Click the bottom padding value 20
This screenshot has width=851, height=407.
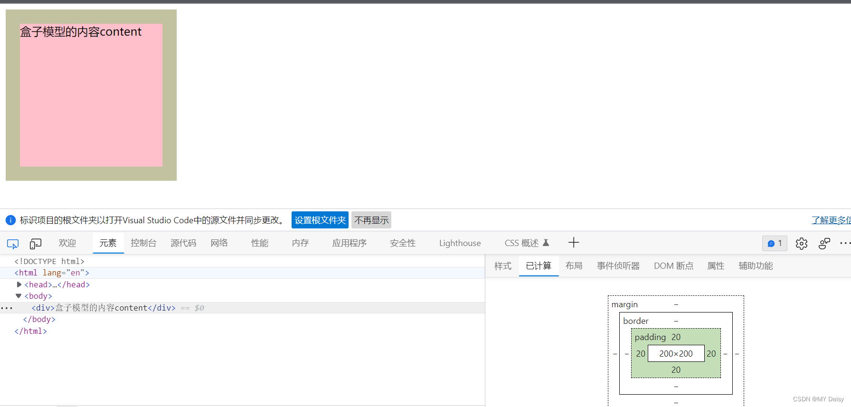[x=676, y=370]
